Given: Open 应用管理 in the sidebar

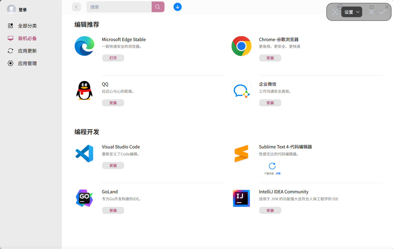Looking at the screenshot, I should (27, 63).
